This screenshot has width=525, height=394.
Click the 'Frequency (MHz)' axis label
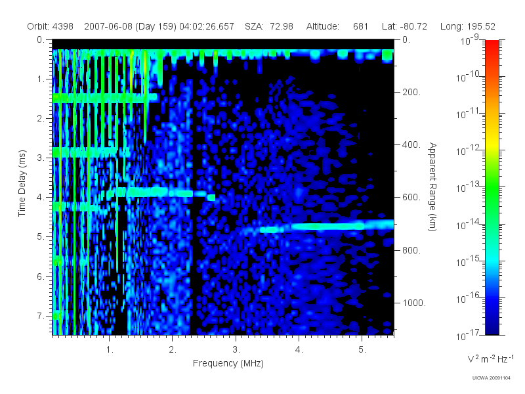pyautogui.click(x=228, y=364)
